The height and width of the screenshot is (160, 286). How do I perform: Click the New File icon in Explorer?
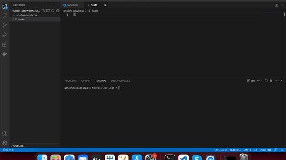(43, 11)
